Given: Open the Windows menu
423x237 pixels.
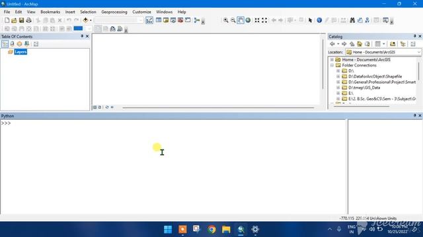Looking at the screenshot, I should tap(165, 12).
